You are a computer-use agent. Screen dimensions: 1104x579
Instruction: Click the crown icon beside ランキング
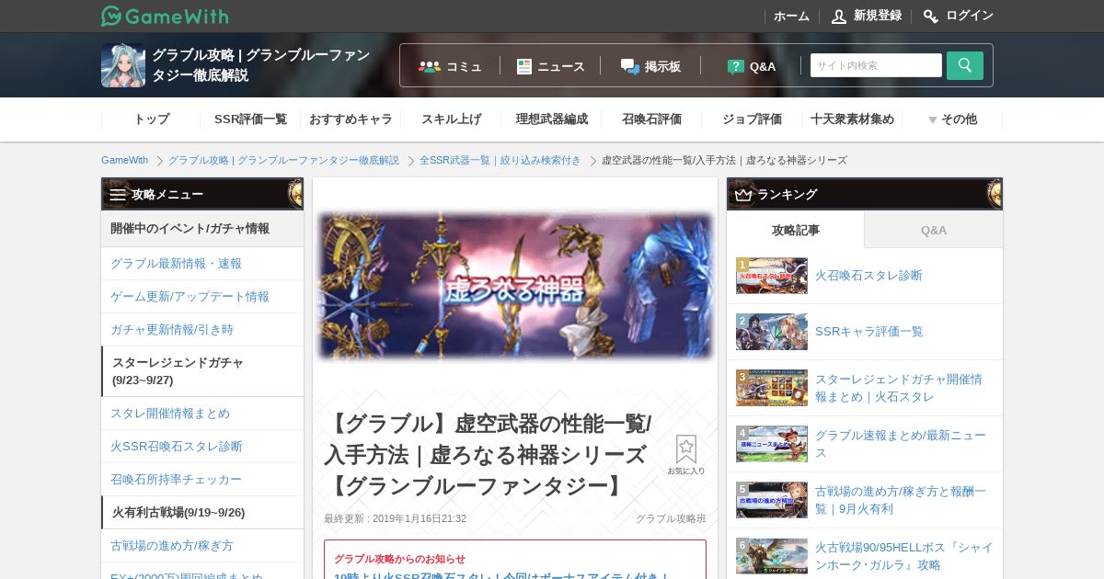coord(743,194)
